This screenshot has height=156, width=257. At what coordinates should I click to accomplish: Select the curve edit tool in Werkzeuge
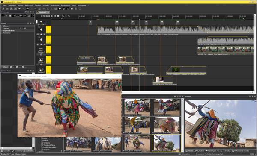pyautogui.click(x=18, y=16)
